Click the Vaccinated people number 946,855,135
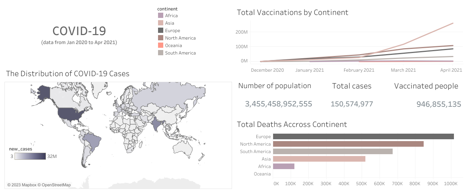467x193 pixels. 439,105
